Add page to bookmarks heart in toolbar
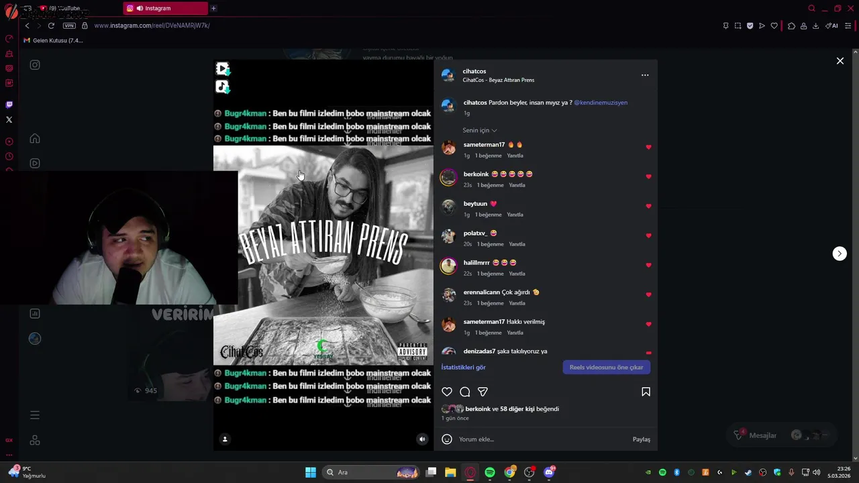Image resolution: width=859 pixels, height=483 pixels. pyautogui.click(x=774, y=26)
